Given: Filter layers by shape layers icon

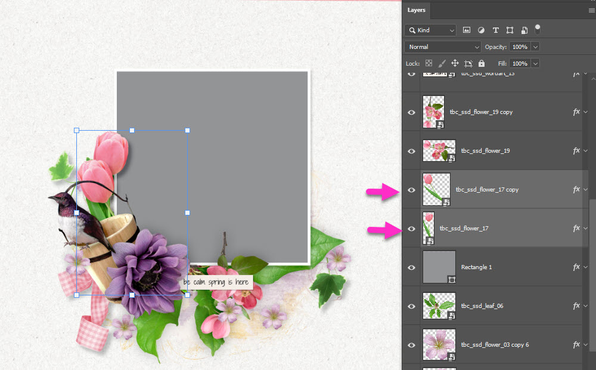Looking at the screenshot, I should 510,30.
